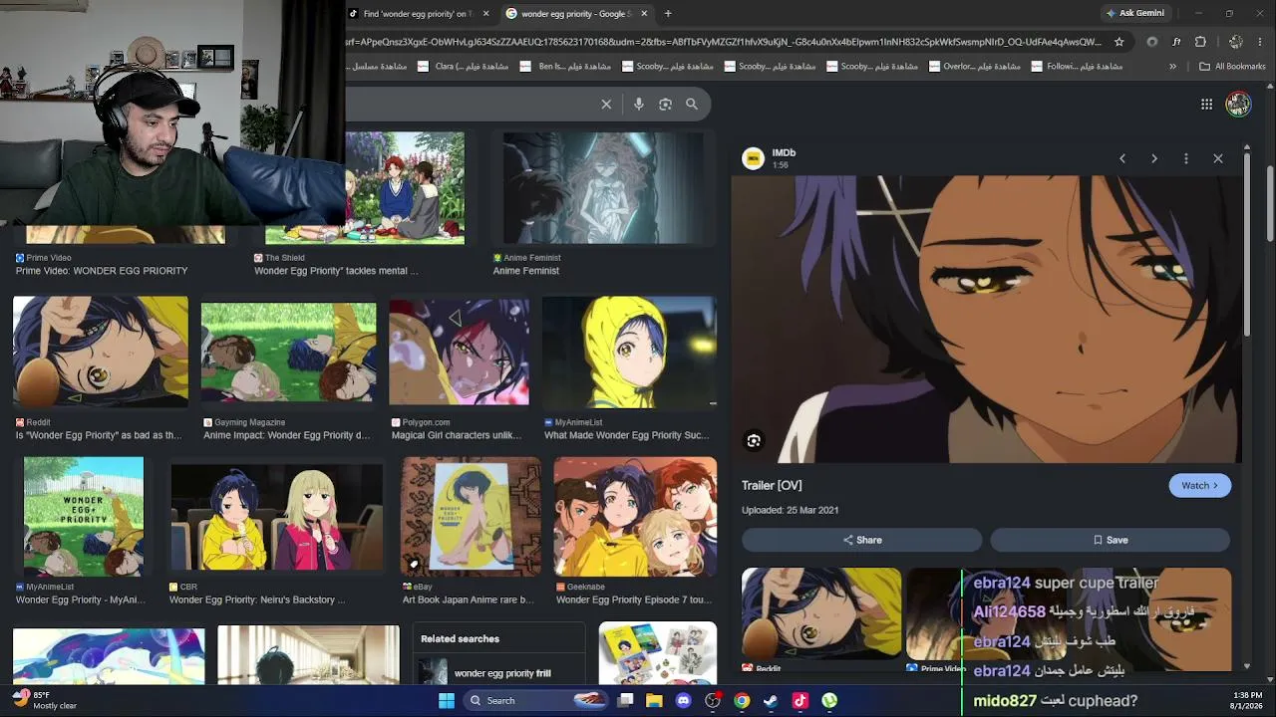Open the Reddit related image in preview panel
This screenshot has width=1276, height=717.
pyautogui.click(x=821, y=613)
